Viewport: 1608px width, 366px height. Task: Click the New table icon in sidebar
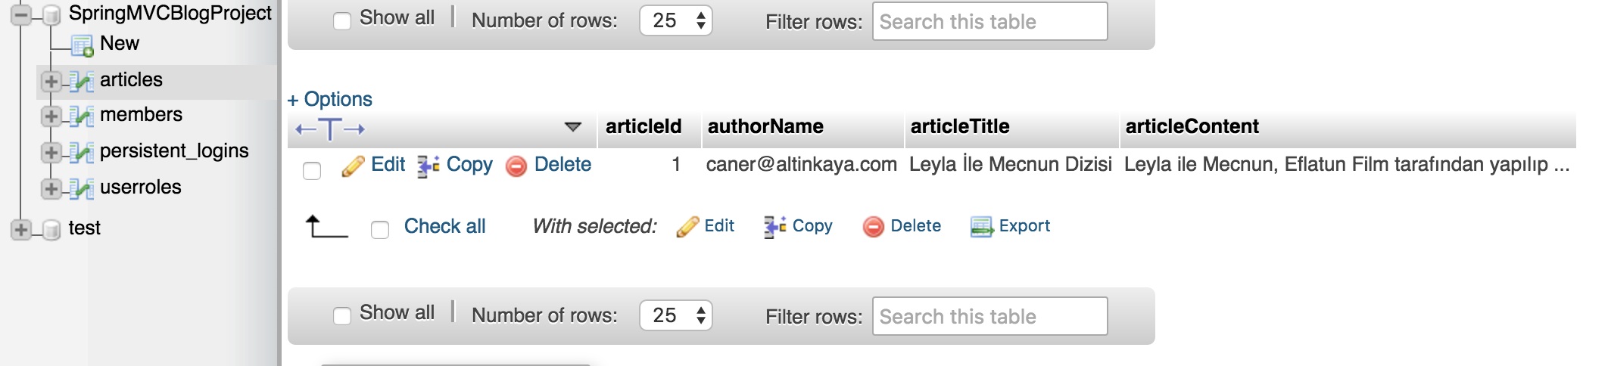(x=82, y=45)
